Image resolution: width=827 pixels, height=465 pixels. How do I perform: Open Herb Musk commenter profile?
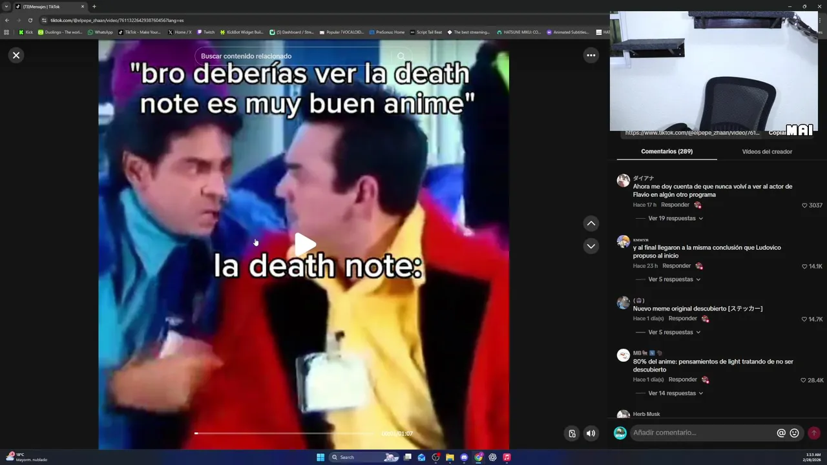pos(646,414)
